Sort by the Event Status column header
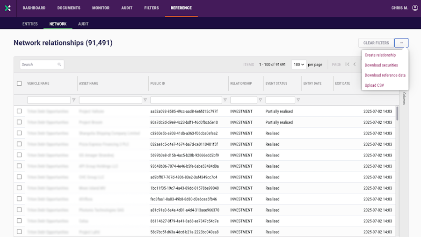This screenshot has width=421, height=237. [x=276, y=83]
